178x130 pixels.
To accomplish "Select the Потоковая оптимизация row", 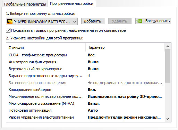I will click(86, 110).
